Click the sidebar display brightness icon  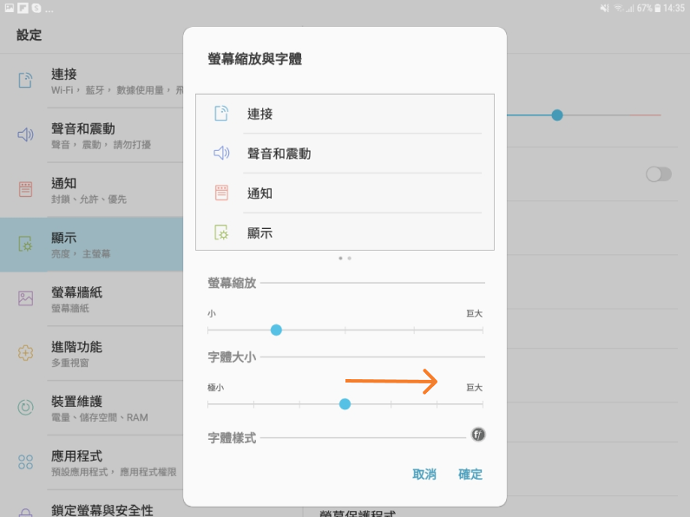(25, 244)
